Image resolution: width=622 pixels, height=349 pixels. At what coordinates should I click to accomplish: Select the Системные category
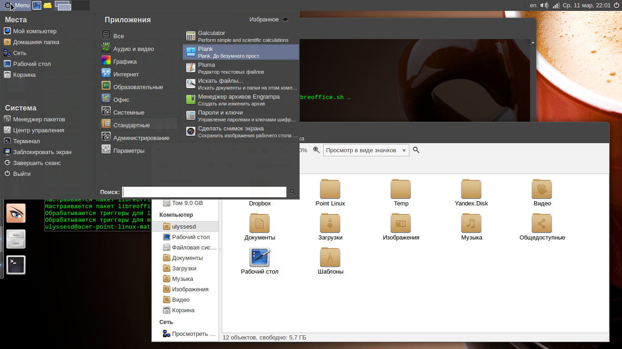(138, 112)
